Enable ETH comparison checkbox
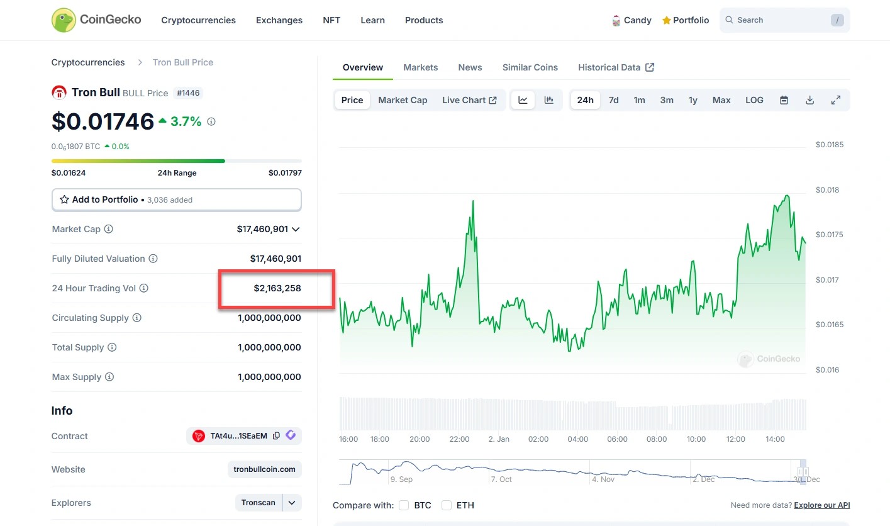890x526 pixels. (x=447, y=505)
